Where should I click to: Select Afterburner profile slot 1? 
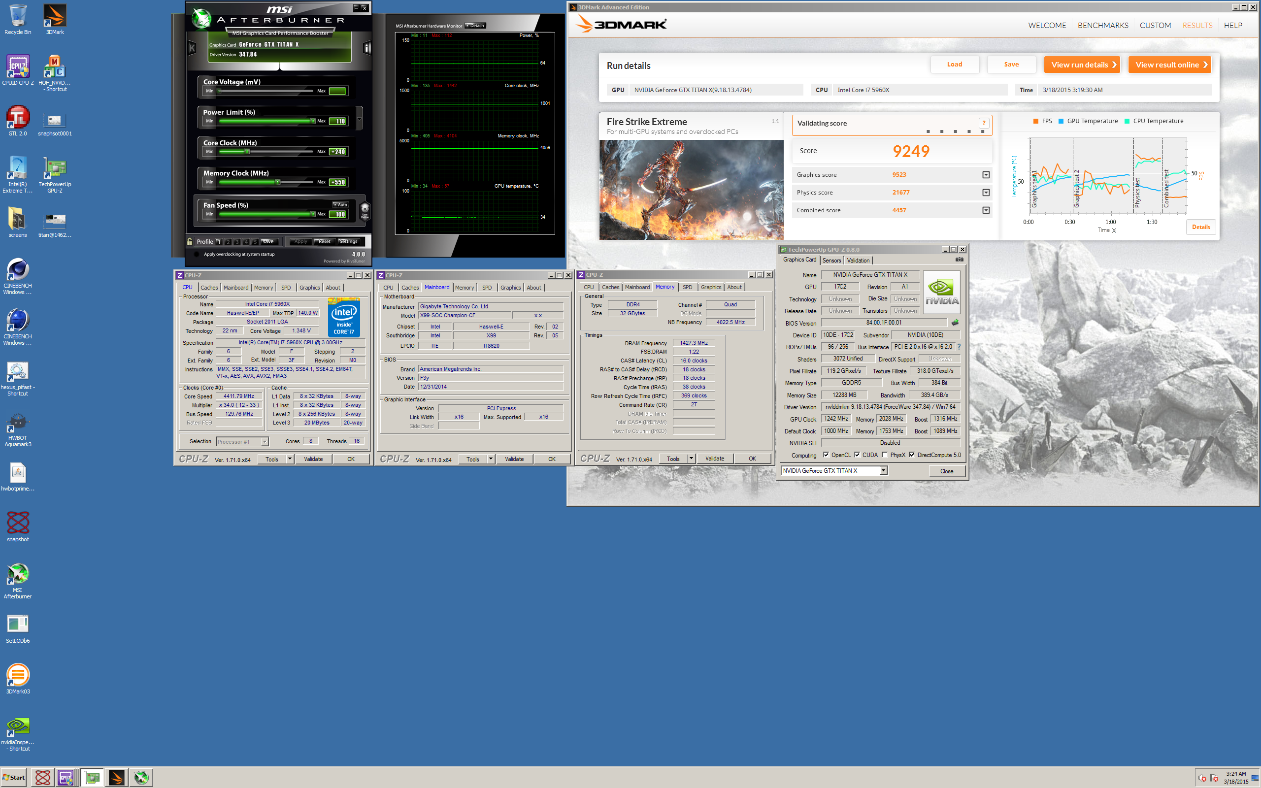pos(219,241)
